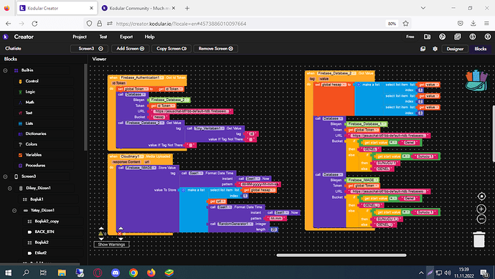Zoom out the blocks workspace

coord(481,219)
